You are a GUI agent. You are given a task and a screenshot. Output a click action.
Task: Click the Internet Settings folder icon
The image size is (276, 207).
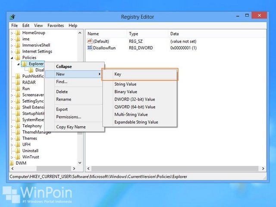(x=18, y=51)
